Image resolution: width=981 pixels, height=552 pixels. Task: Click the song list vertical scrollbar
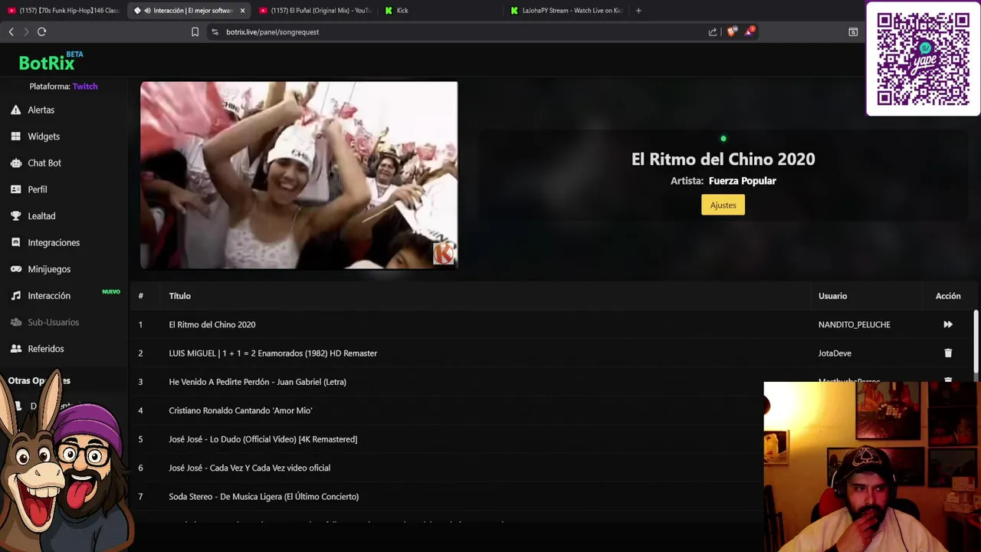[x=976, y=341]
